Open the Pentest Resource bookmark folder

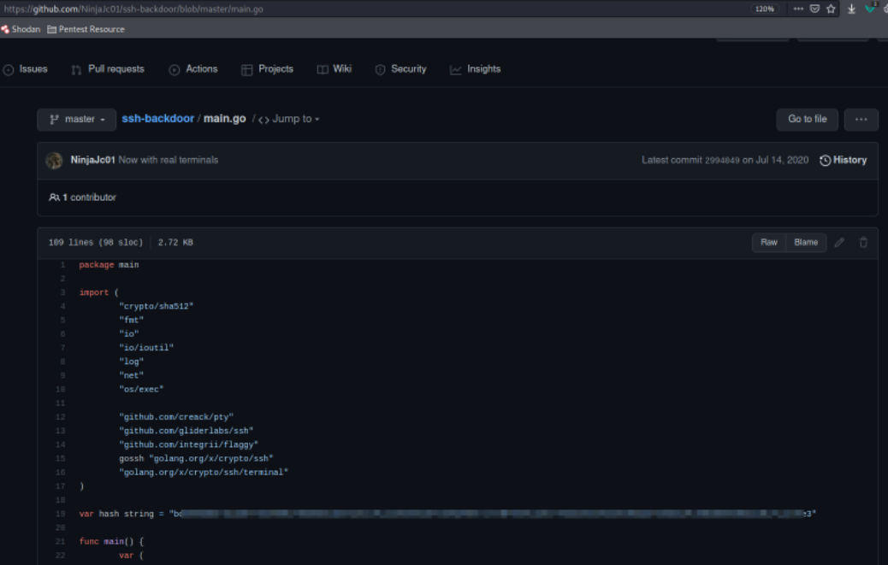[x=86, y=29]
